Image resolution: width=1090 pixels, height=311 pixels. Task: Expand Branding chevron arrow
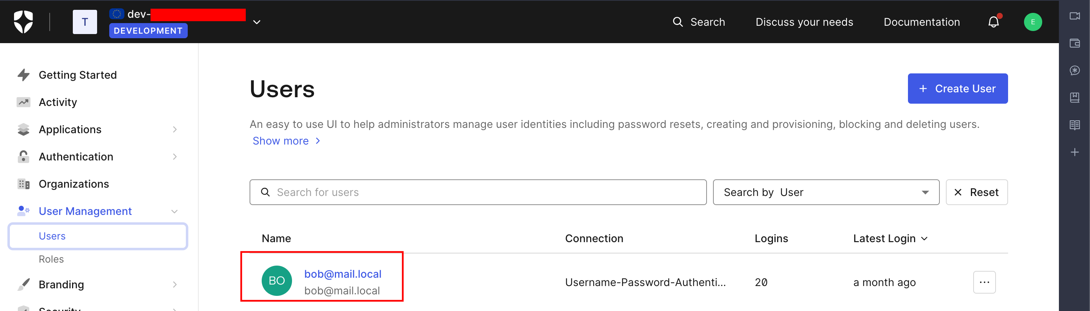click(175, 285)
